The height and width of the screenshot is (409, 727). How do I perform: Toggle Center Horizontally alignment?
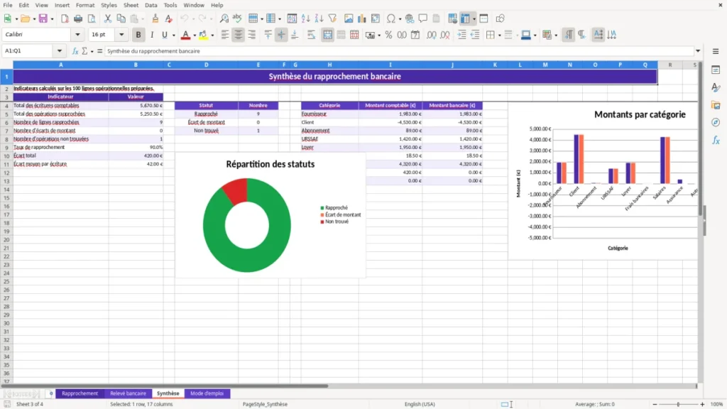tap(239, 35)
